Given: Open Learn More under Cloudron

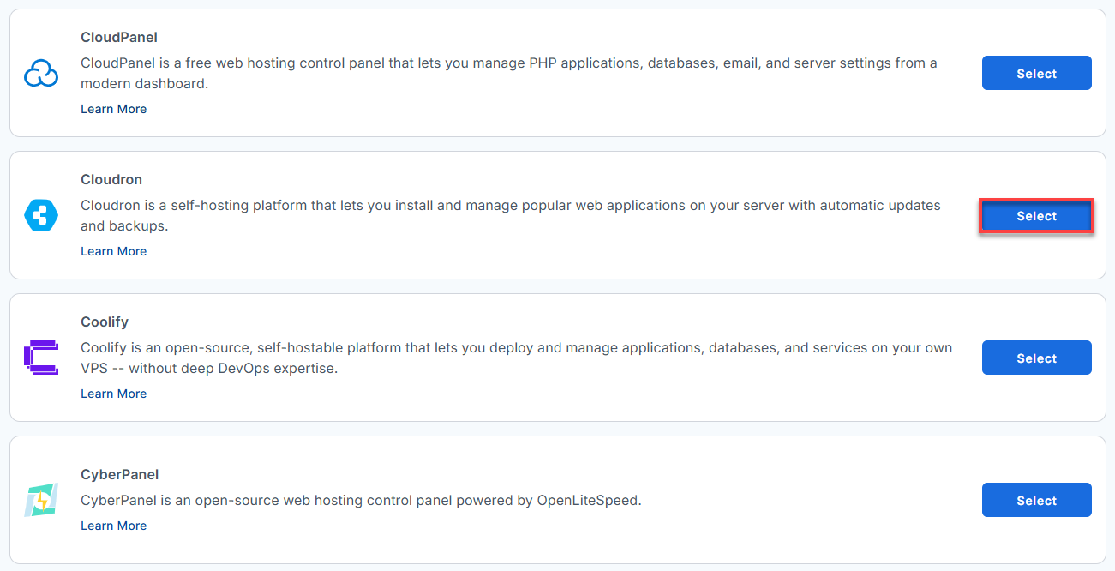Looking at the screenshot, I should pos(113,251).
